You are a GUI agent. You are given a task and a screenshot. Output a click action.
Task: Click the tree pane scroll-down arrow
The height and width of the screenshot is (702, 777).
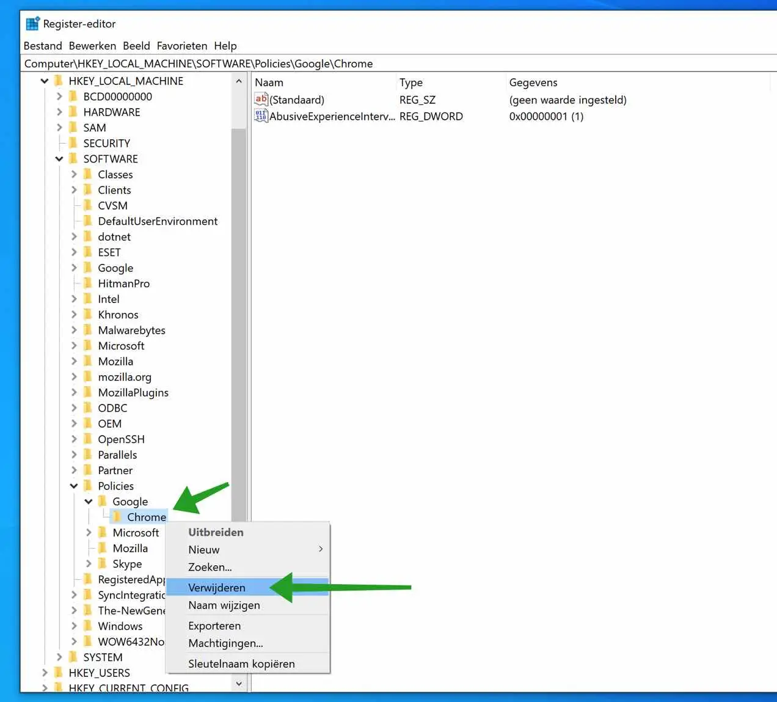239,684
